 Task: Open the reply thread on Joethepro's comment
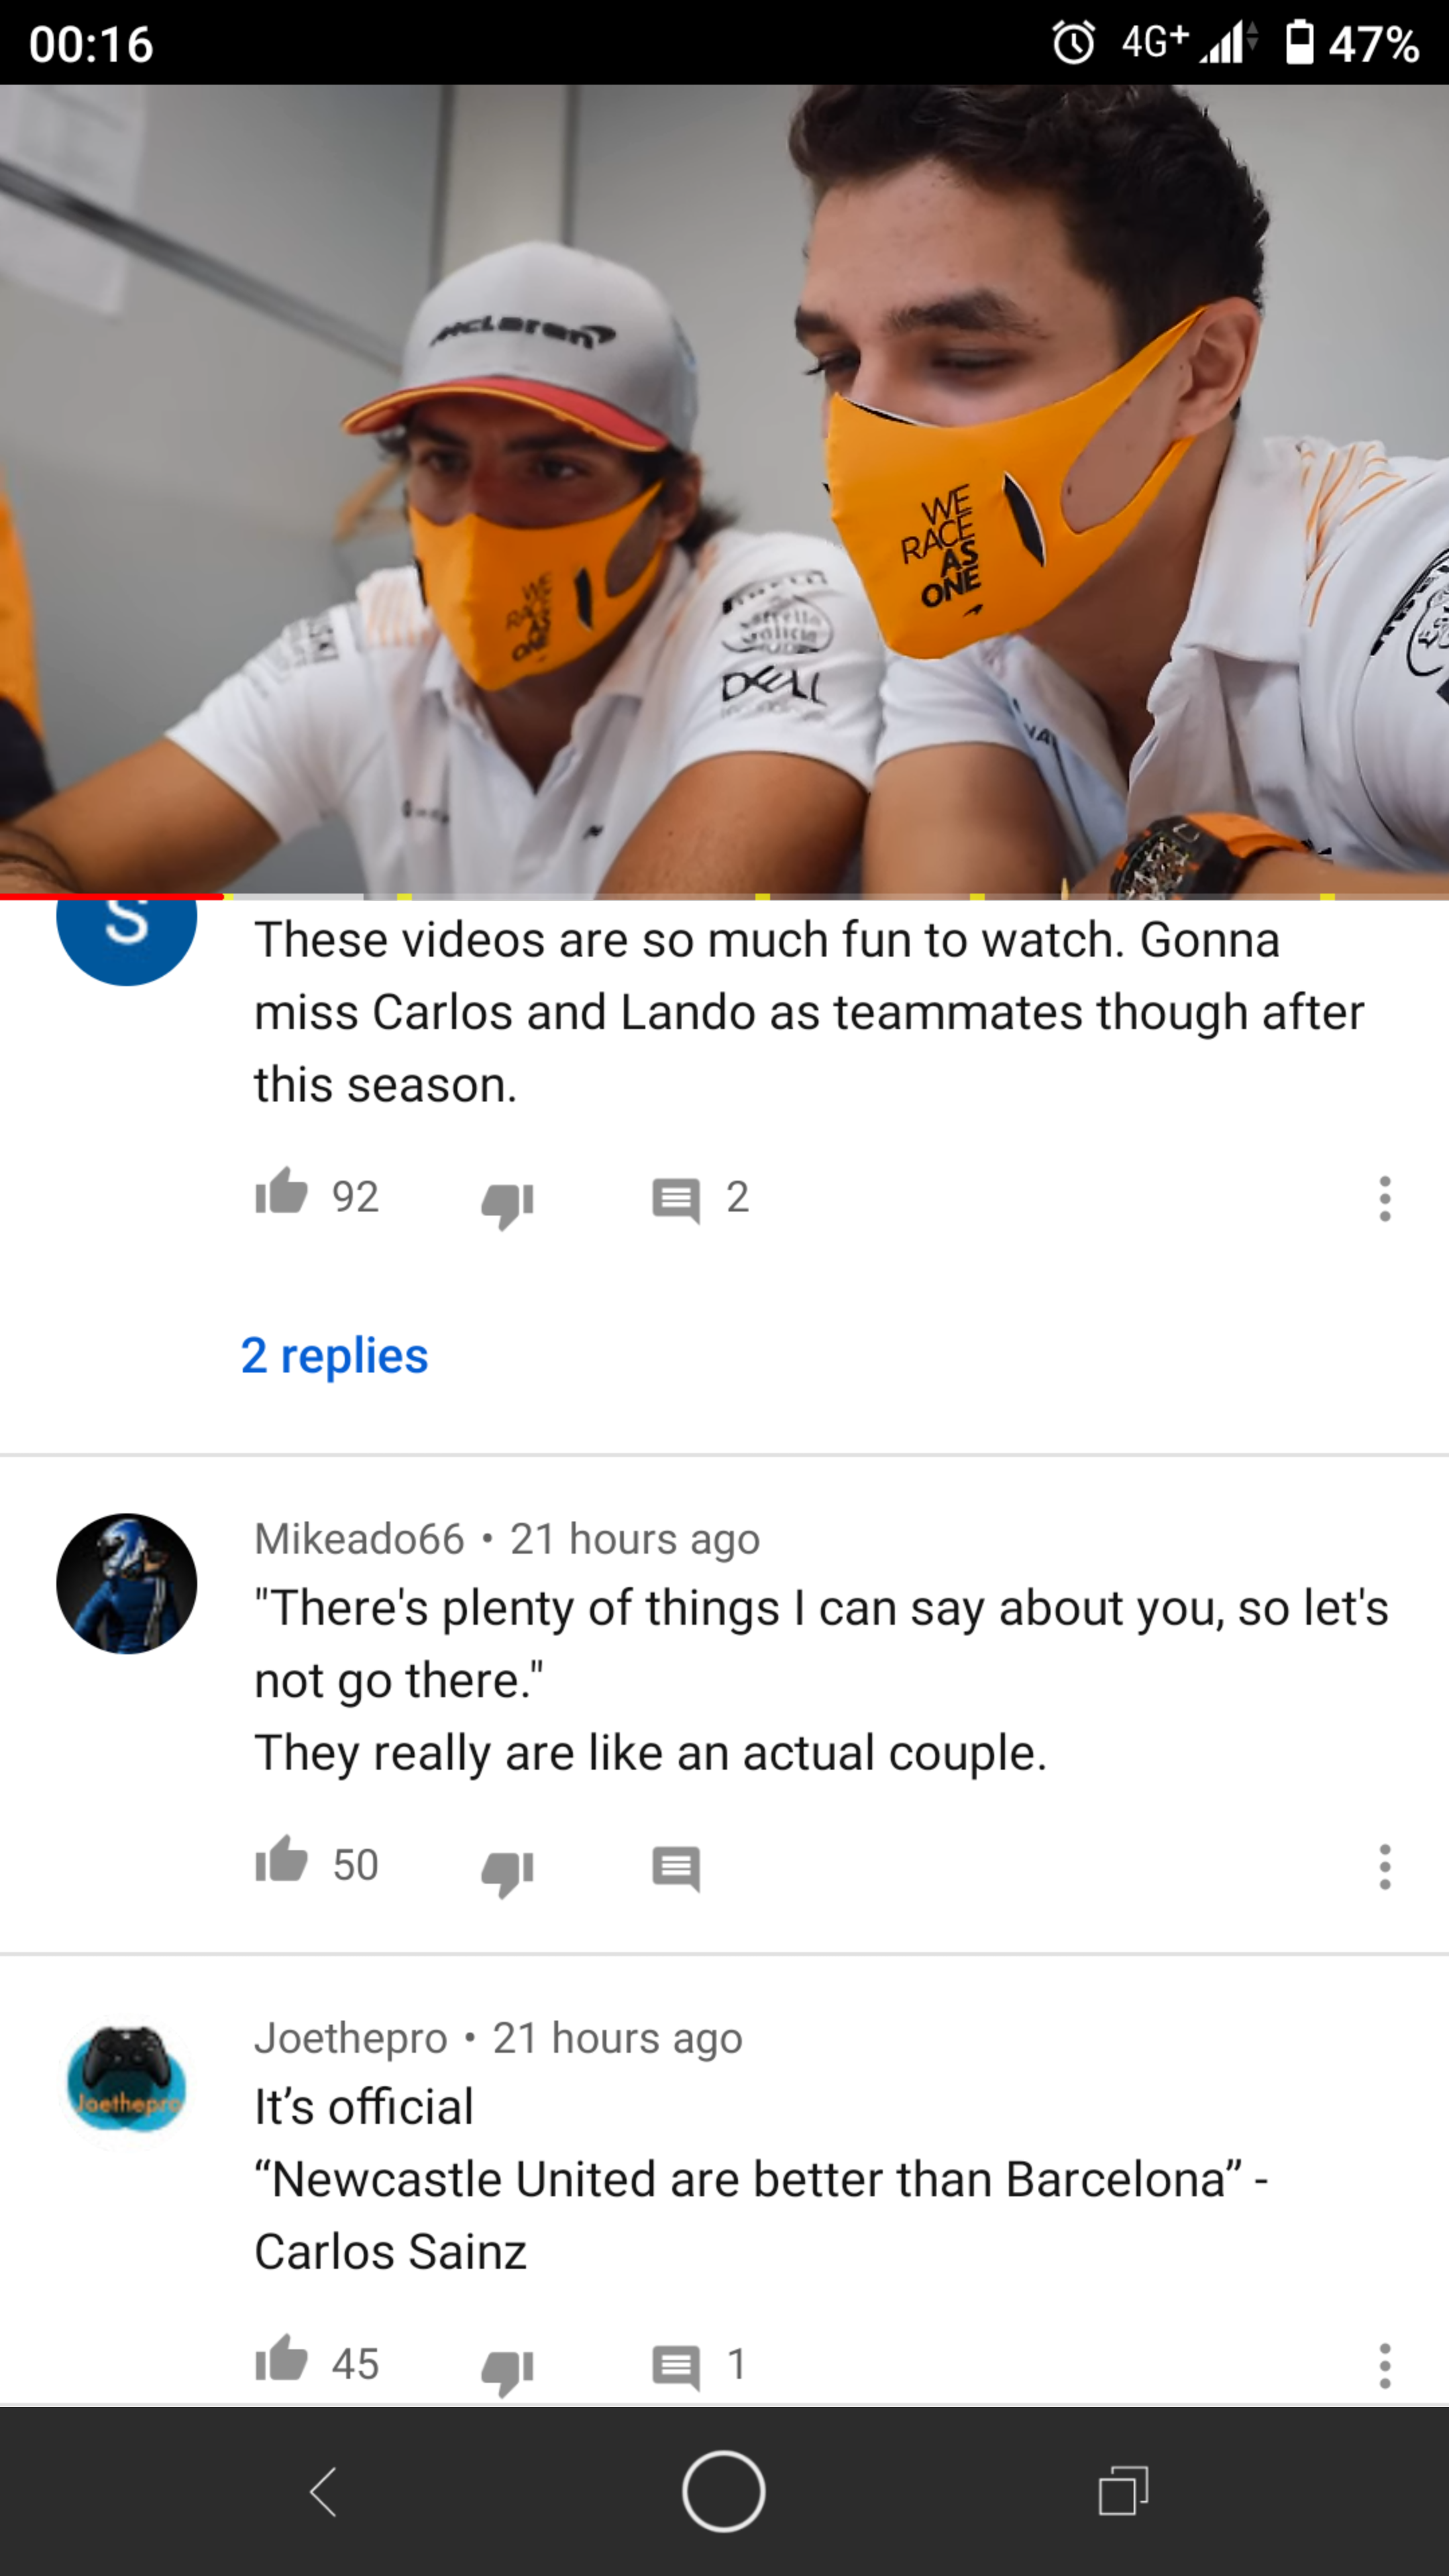point(676,2367)
